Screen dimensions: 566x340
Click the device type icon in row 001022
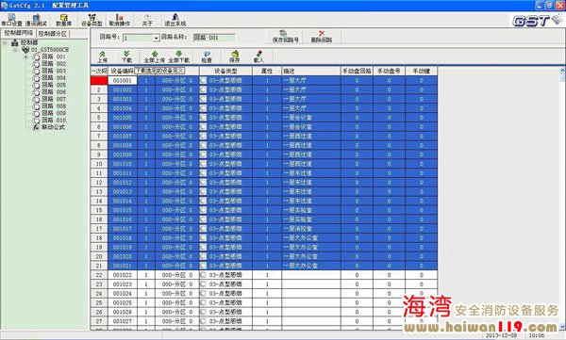tap(203, 275)
